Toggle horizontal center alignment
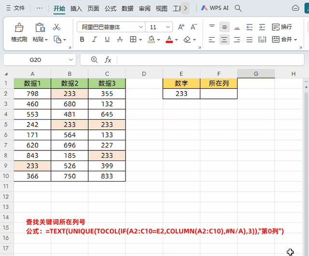 tap(225, 40)
